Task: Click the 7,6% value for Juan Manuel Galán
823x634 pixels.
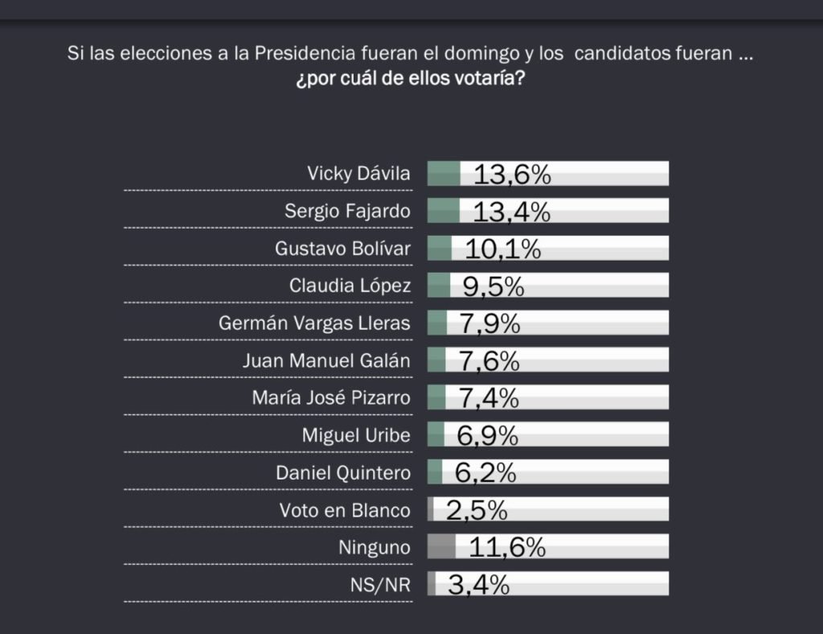Action: pos(489,360)
